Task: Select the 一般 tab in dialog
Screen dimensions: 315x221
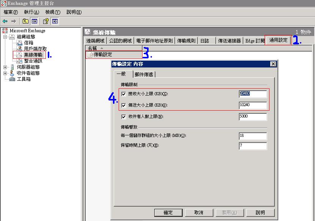Action: 123,74
